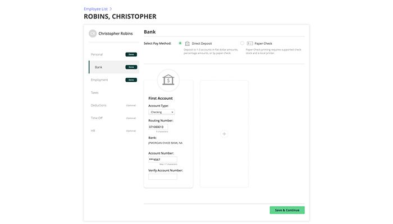Click the Bank section heading
The width and height of the screenshot is (393, 224).
150,32
